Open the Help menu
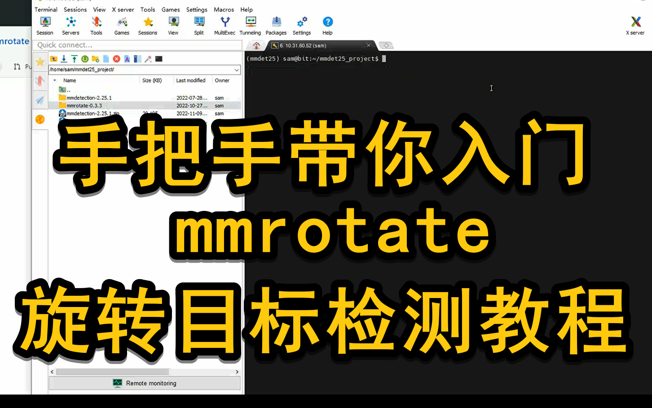 [x=247, y=9]
